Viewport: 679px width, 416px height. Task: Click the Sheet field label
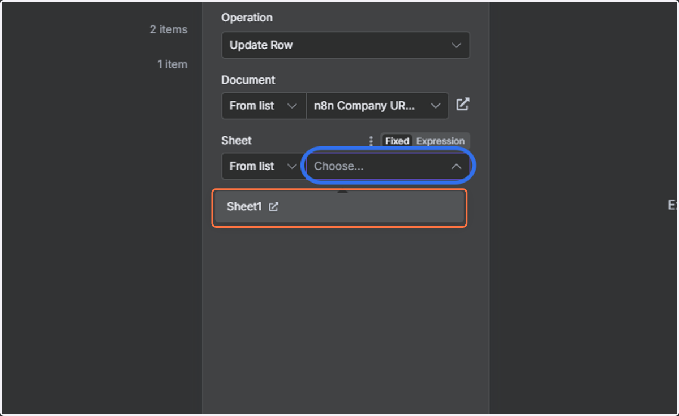(x=237, y=140)
